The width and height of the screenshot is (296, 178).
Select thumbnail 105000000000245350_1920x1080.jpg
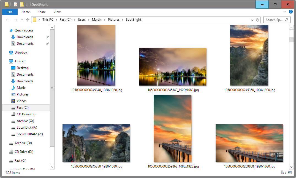(x=96, y=143)
